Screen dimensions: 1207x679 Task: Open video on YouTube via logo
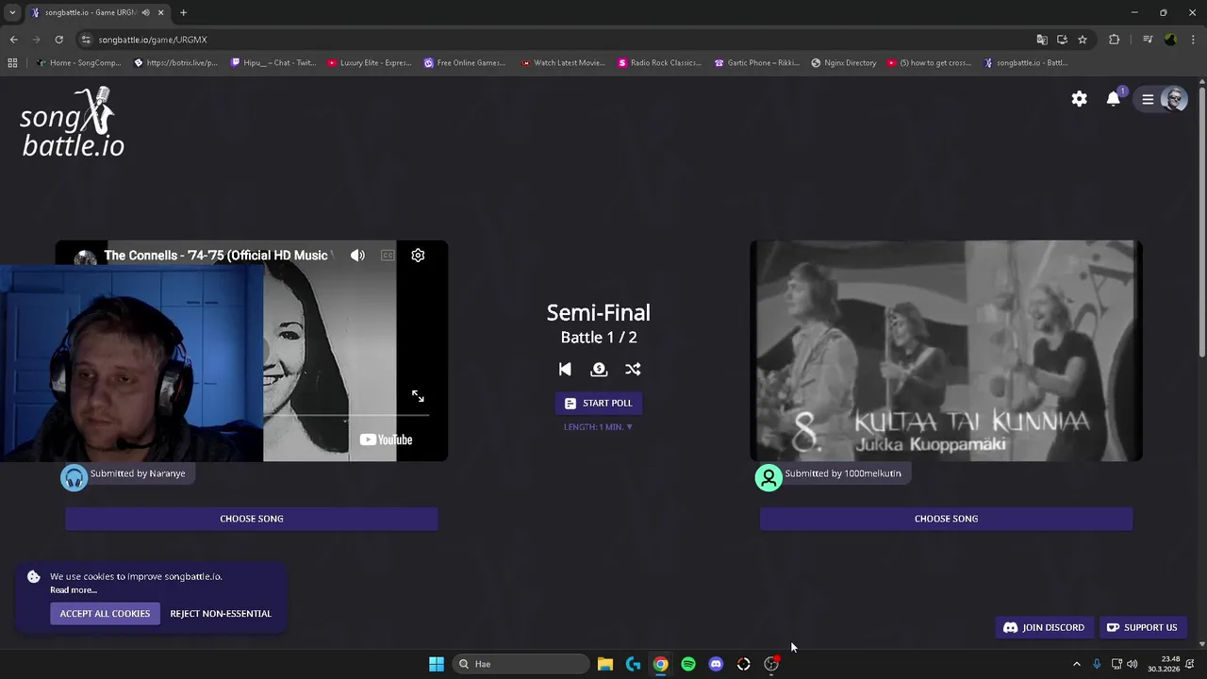[386, 439]
